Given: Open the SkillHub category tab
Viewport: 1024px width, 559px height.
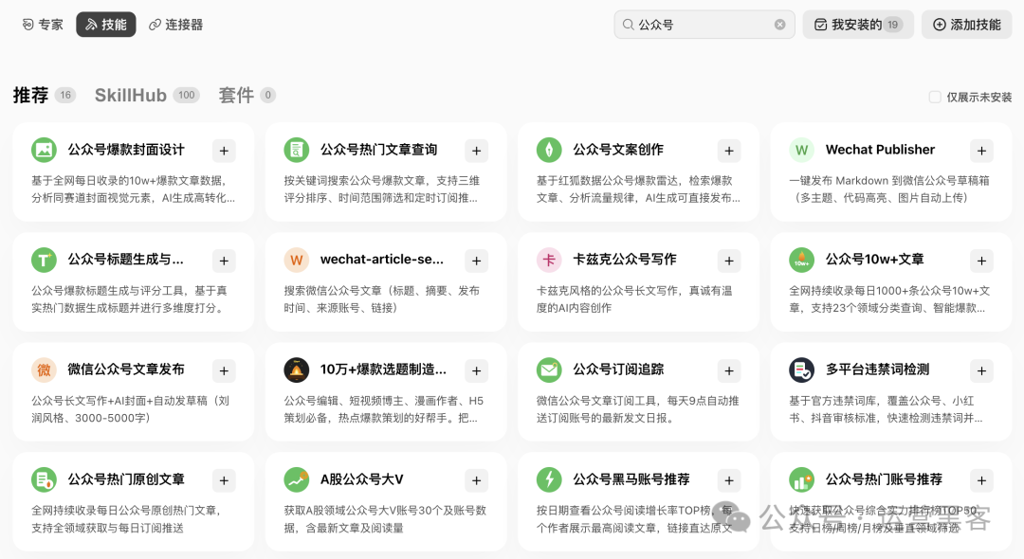Looking at the screenshot, I should click(x=147, y=96).
